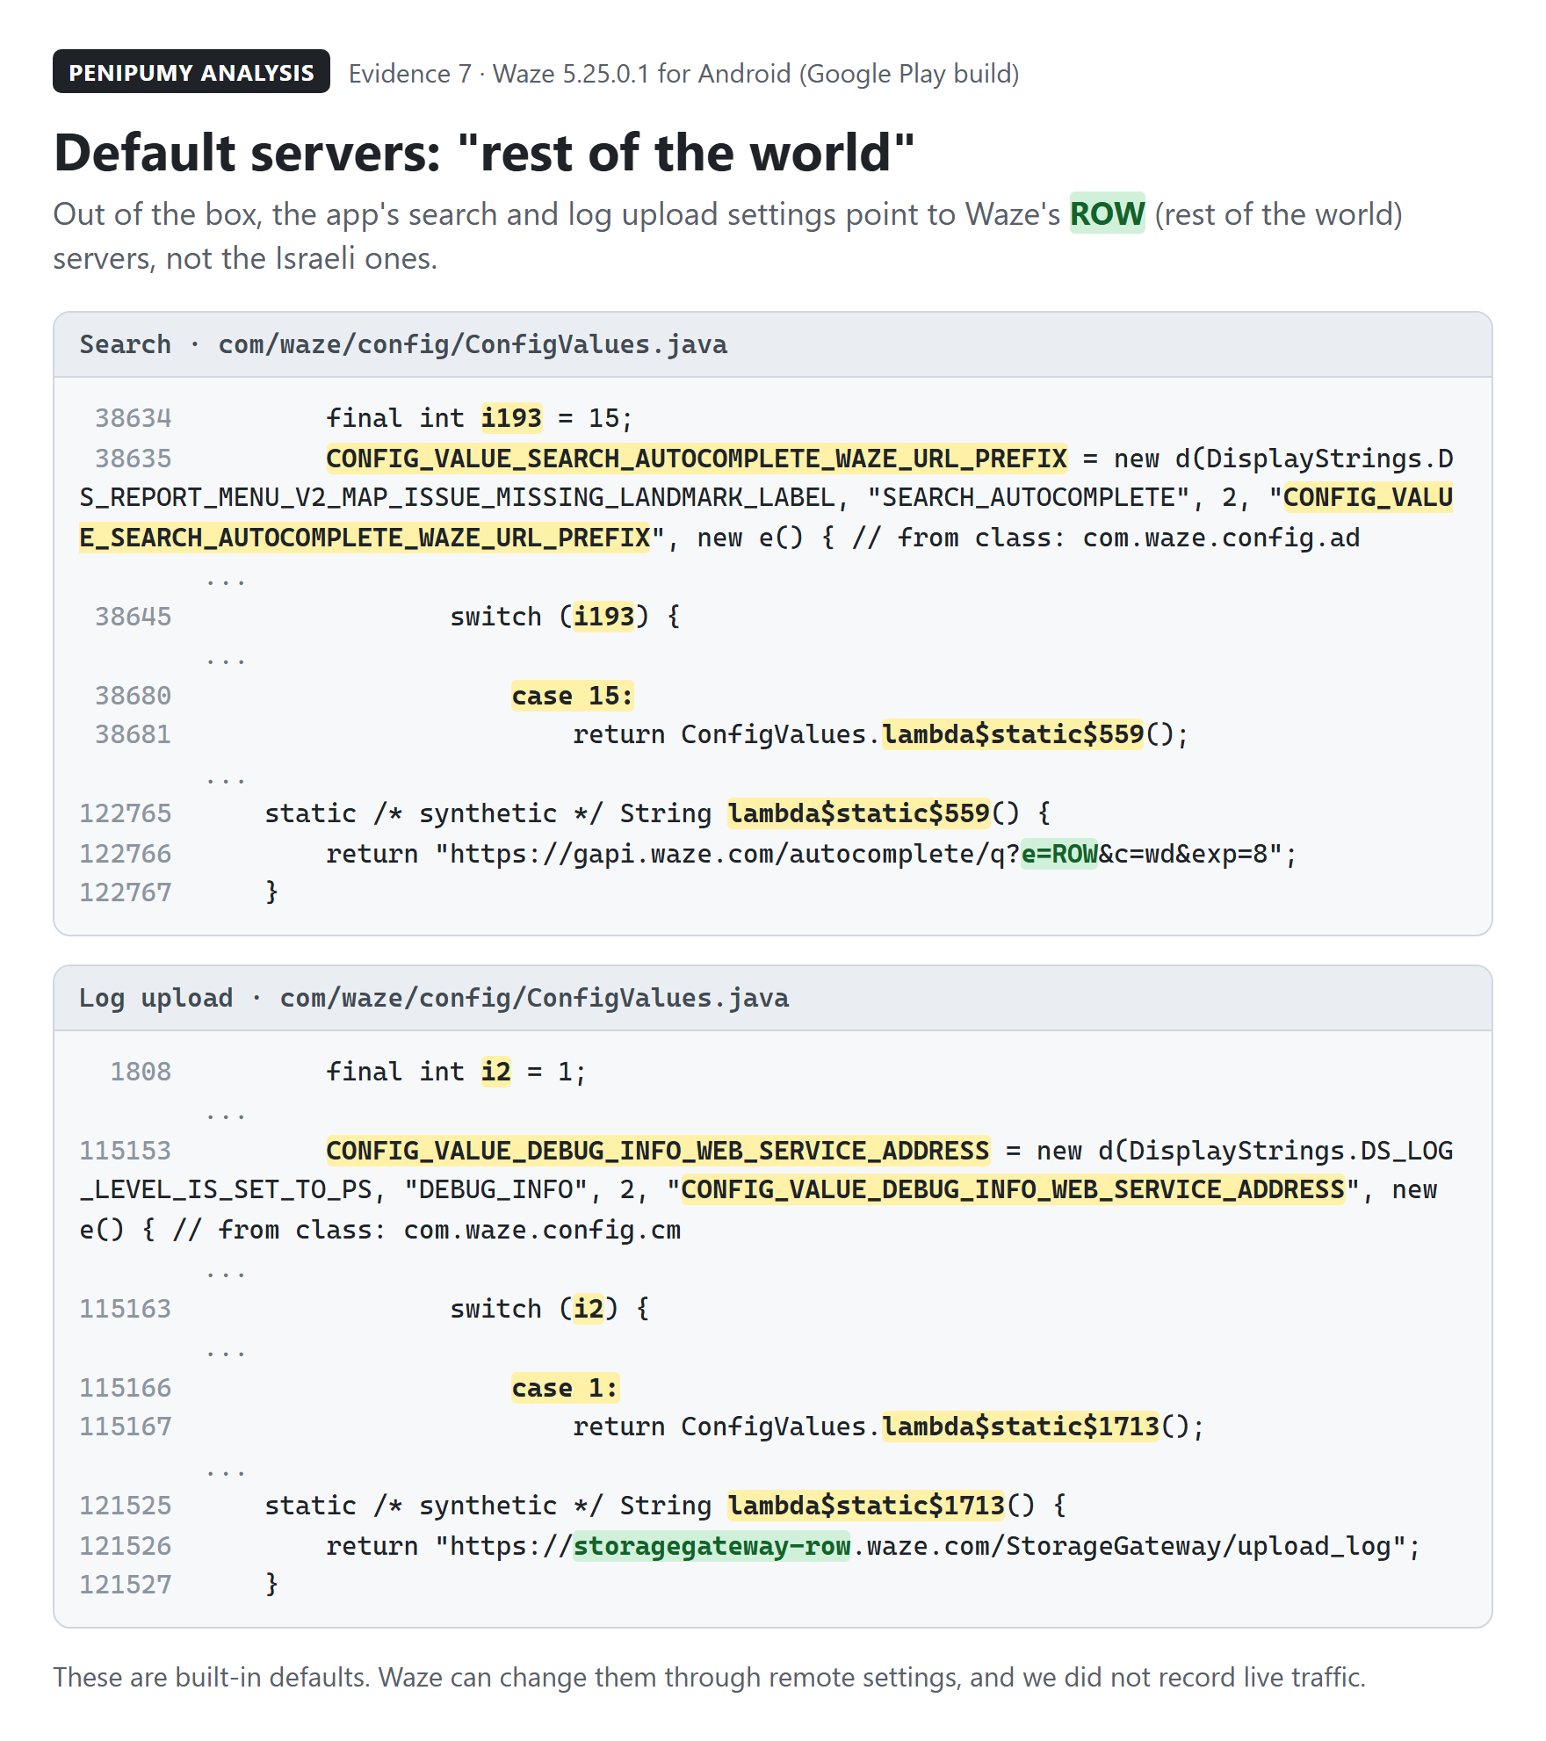Viewport: 1546px width, 1741px height.
Task: Click the "SEARCH_AUTOCOMPLETE" string literal
Action: point(1029,497)
